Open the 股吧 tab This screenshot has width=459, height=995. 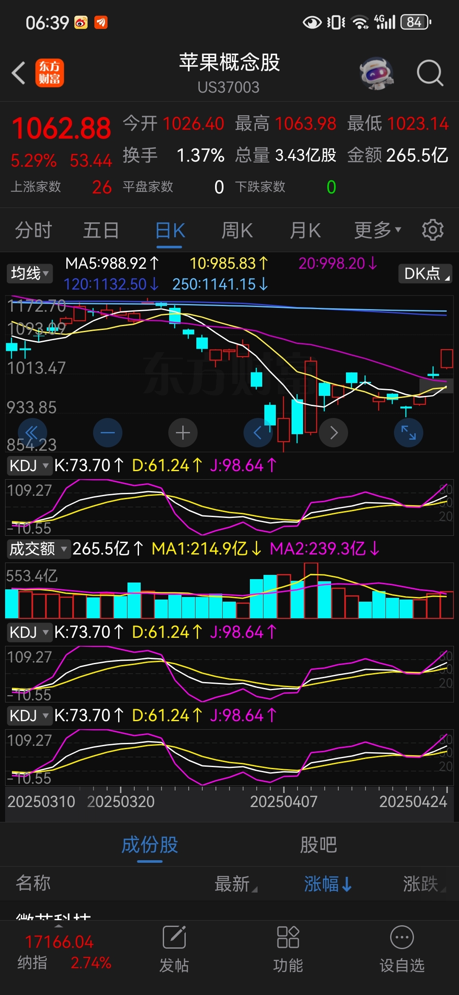[319, 845]
